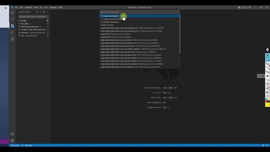Select dependabot branch 'path-parse-1.0.7'
The width and height of the screenshot is (270, 152).
(140, 55)
